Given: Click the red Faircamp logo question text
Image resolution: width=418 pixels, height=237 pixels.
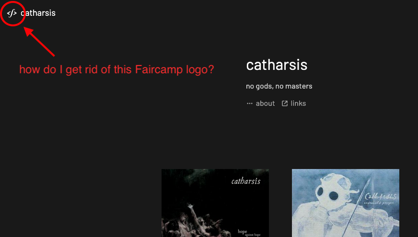Looking at the screenshot, I should 117,69.
